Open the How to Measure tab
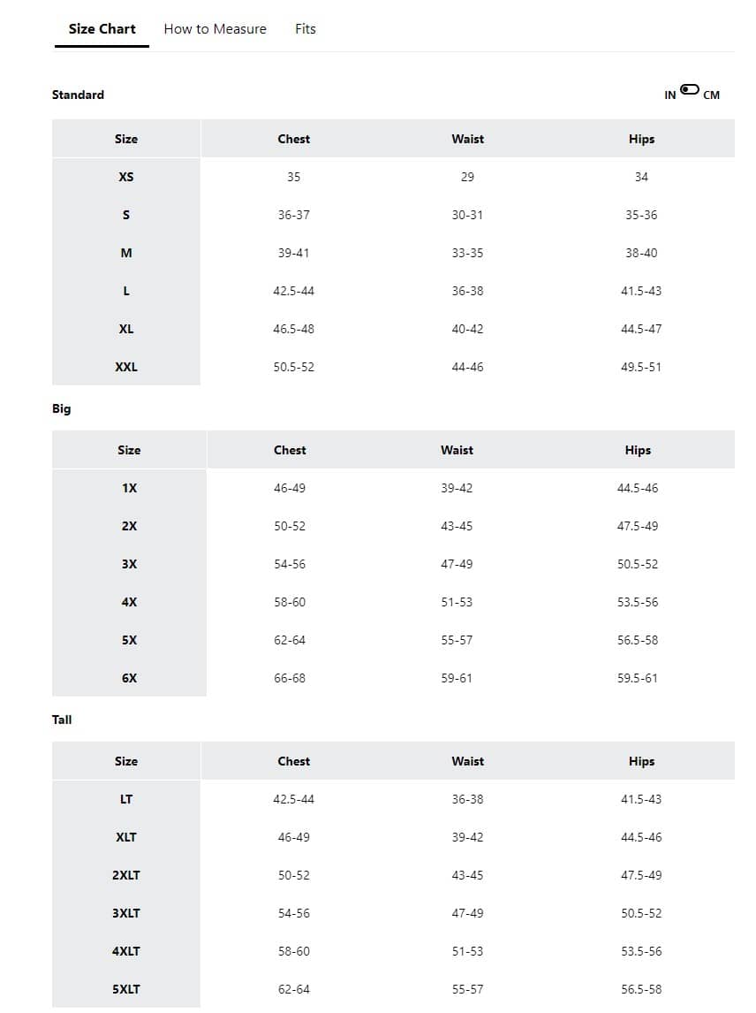The height and width of the screenshot is (1013, 756). click(x=215, y=29)
